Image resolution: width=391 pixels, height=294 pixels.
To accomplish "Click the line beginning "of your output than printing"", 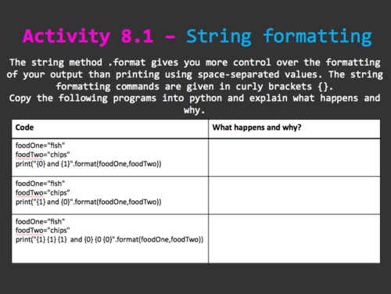I will point(195,74).
